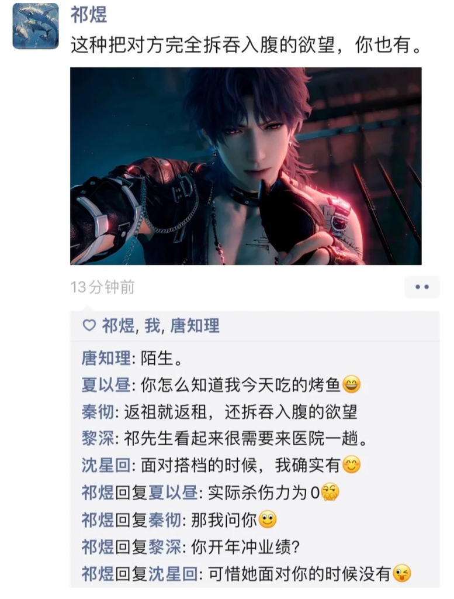Tap the heart like icon
Viewport: 454px width, 599px height.
89,325
